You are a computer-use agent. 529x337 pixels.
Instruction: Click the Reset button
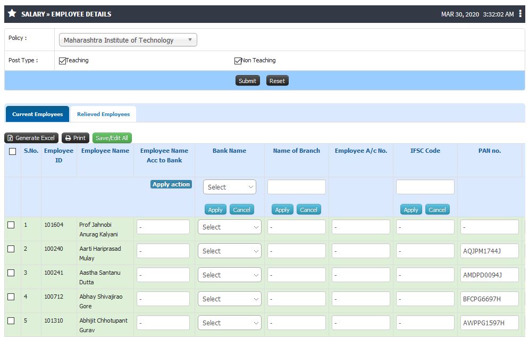278,81
